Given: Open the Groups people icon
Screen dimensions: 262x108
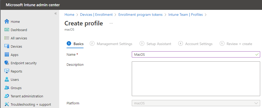Looking at the screenshot, I should (x=7, y=88).
